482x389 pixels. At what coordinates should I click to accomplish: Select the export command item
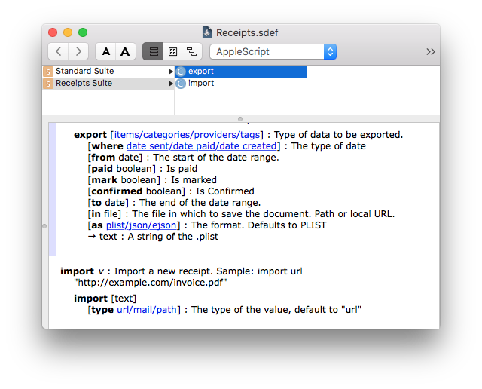tap(201, 71)
